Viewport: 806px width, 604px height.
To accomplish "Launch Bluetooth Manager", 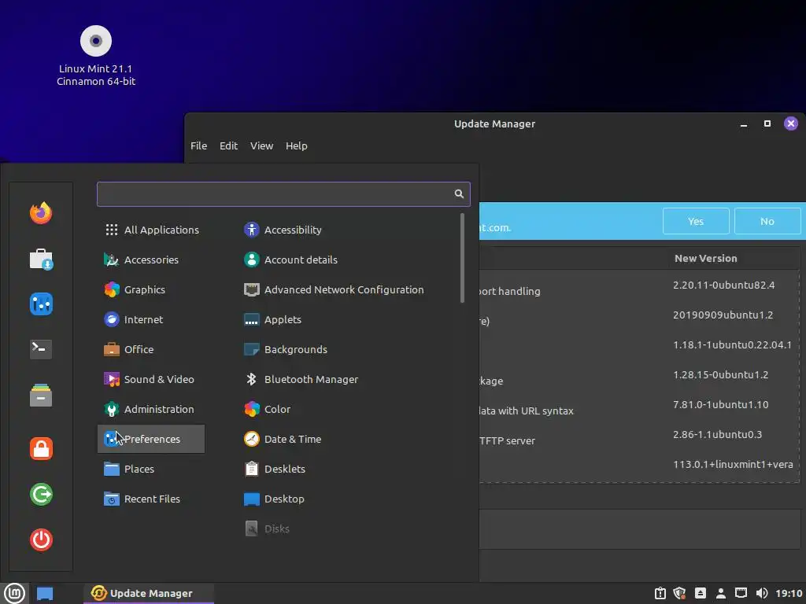I will point(301,379).
